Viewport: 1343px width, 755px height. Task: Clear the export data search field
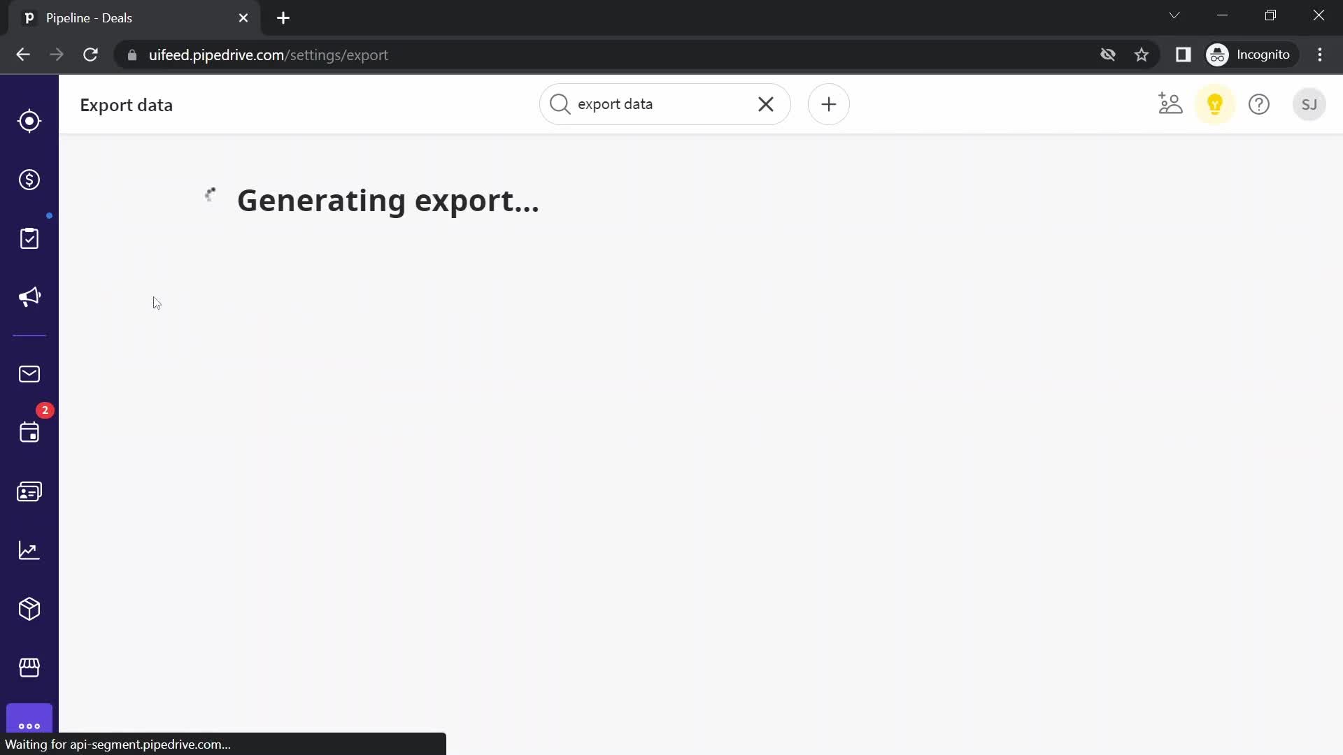(x=767, y=103)
